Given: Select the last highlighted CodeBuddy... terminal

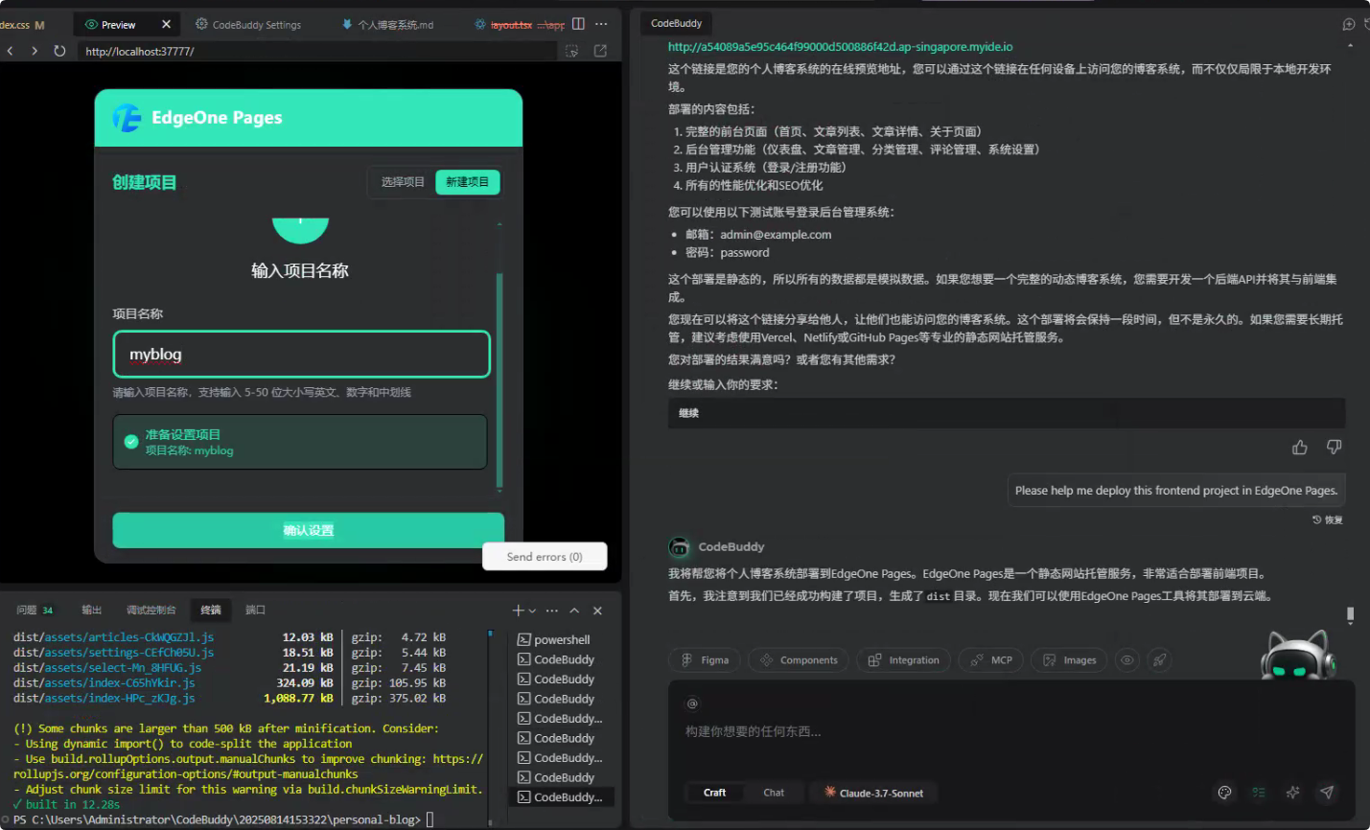Looking at the screenshot, I should tap(561, 797).
